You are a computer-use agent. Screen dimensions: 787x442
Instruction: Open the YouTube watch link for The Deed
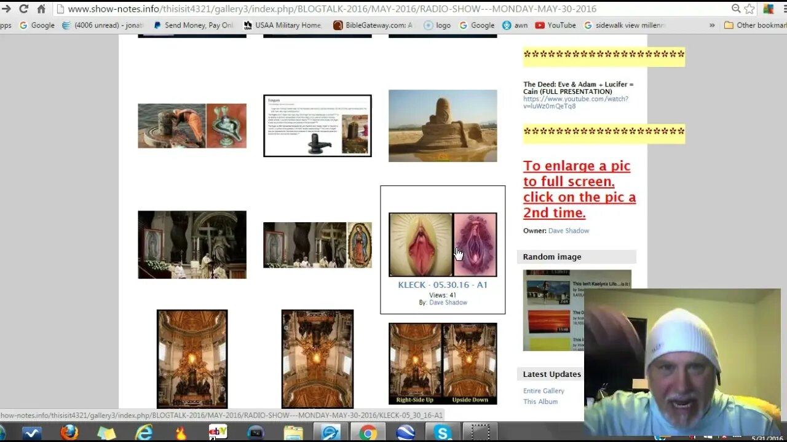coord(575,103)
